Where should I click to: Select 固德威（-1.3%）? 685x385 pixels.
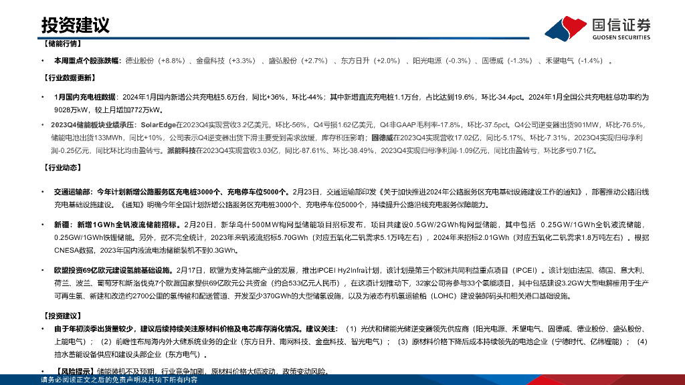pyautogui.click(x=507, y=61)
